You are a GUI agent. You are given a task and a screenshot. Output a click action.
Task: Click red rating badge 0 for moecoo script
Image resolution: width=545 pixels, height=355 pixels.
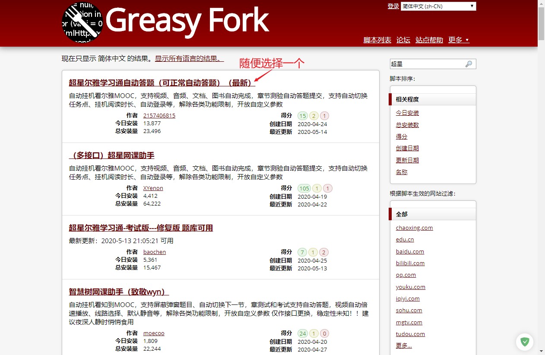(324, 333)
